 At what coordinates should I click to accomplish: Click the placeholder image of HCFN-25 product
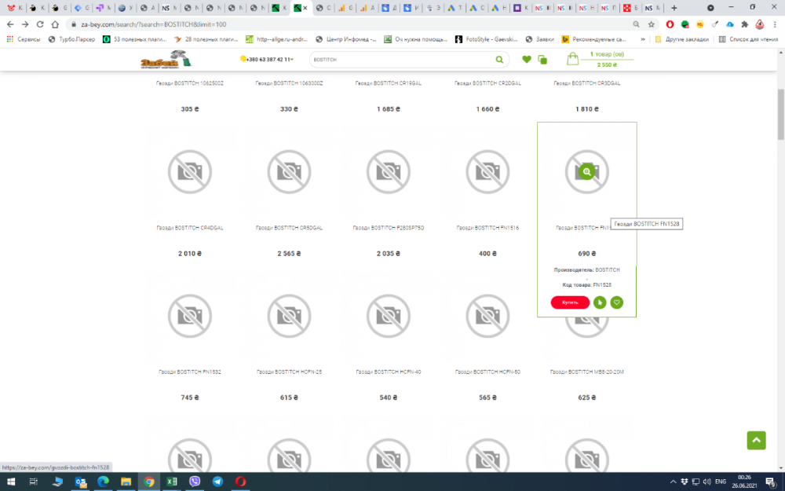[x=289, y=316]
